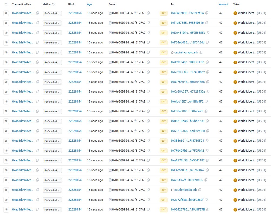Copy address 0x8075F04a...bB81048B6

pyautogui.click(x=208, y=82)
